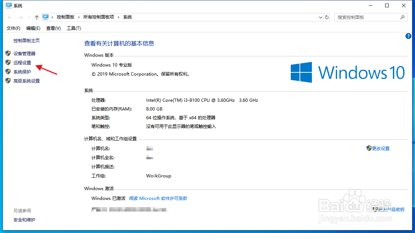Click the shield icon beside 远程设置

coord(8,63)
